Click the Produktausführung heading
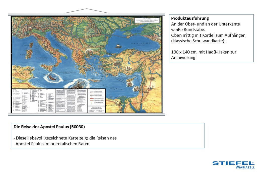The width and height of the screenshot is (261, 180). point(190,18)
